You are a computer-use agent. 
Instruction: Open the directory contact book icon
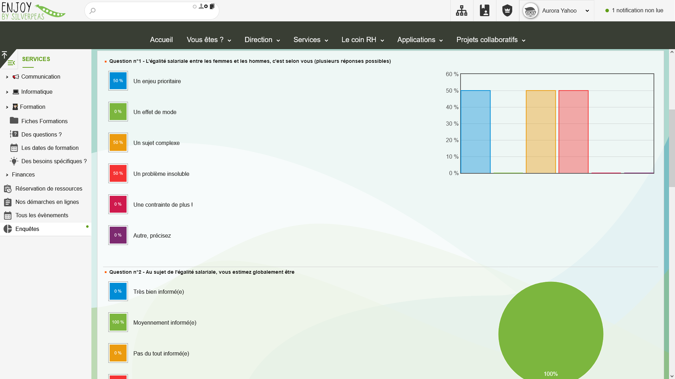(x=484, y=11)
